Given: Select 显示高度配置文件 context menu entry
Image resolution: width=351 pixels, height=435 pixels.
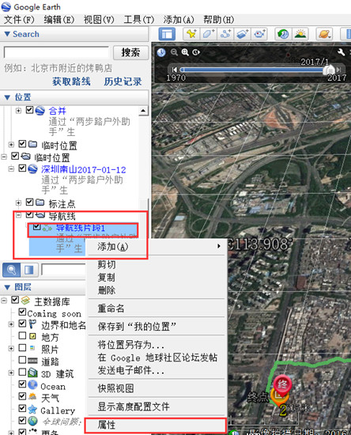Looking at the screenshot, I should [x=157, y=407].
